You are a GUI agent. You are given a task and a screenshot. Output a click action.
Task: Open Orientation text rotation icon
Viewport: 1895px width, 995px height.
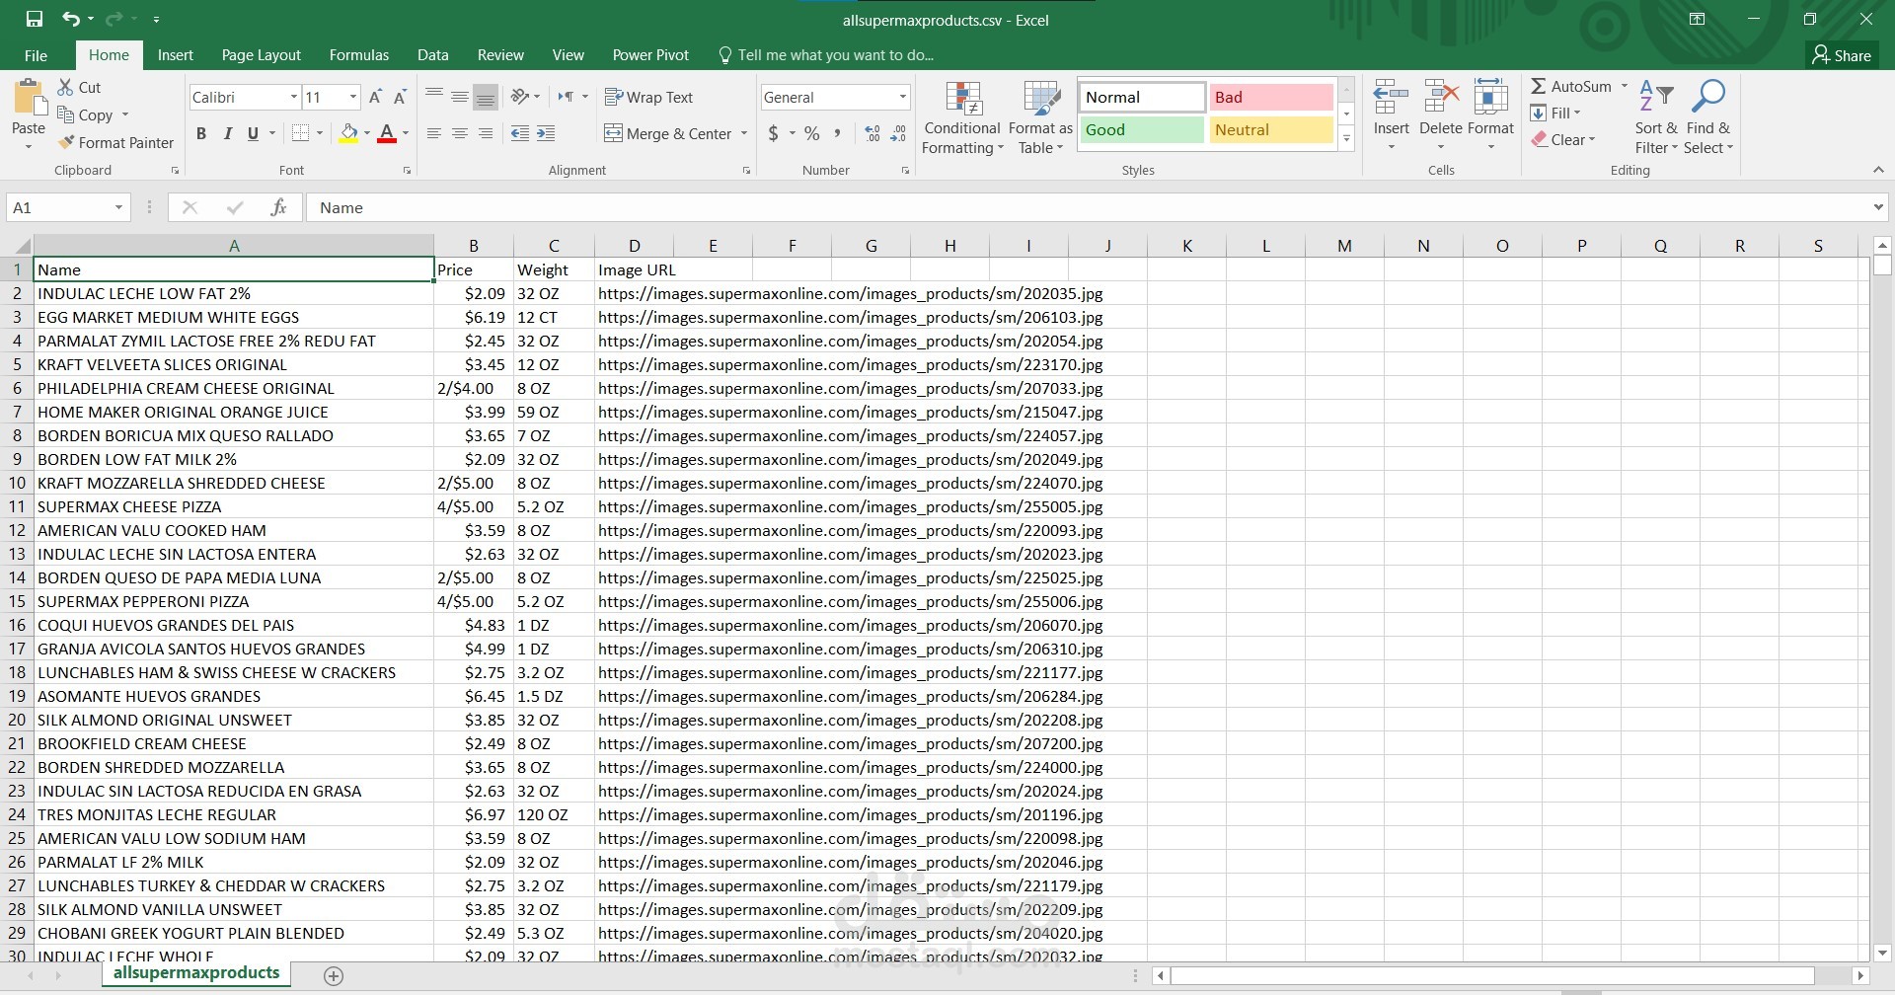pos(520,97)
